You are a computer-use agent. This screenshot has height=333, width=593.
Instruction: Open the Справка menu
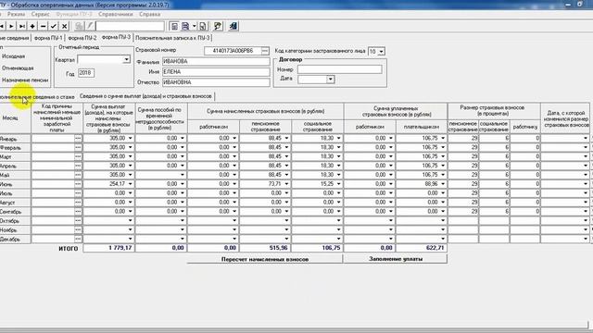click(x=150, y=14)
